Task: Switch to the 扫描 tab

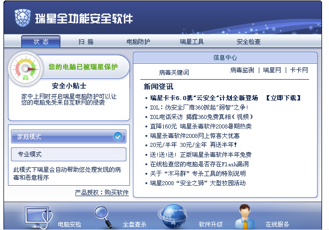Action: point(86,41)
